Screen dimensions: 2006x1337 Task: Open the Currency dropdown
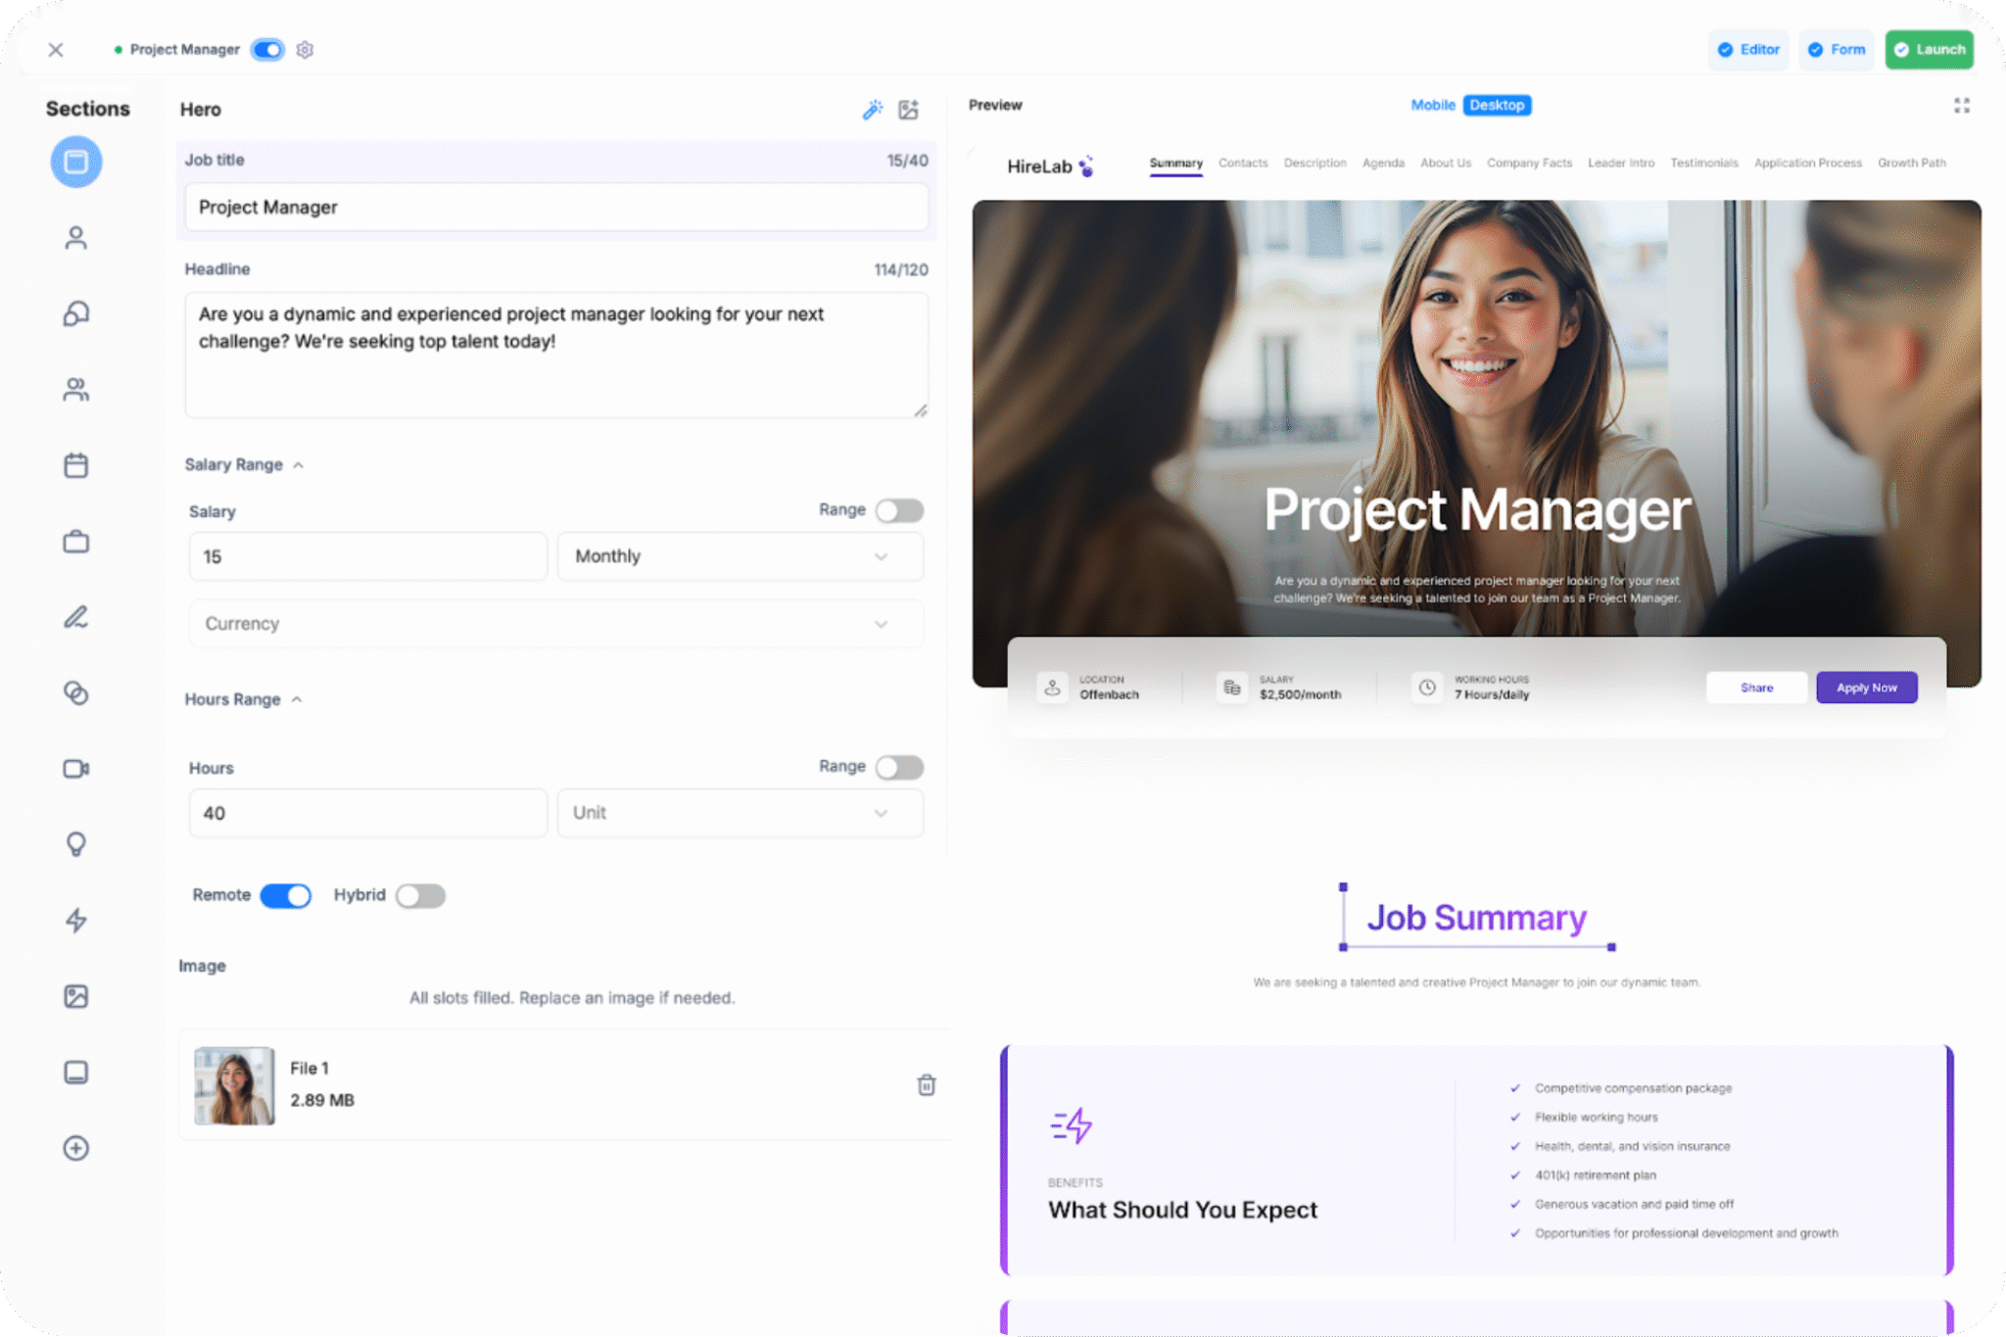[555, 624]
